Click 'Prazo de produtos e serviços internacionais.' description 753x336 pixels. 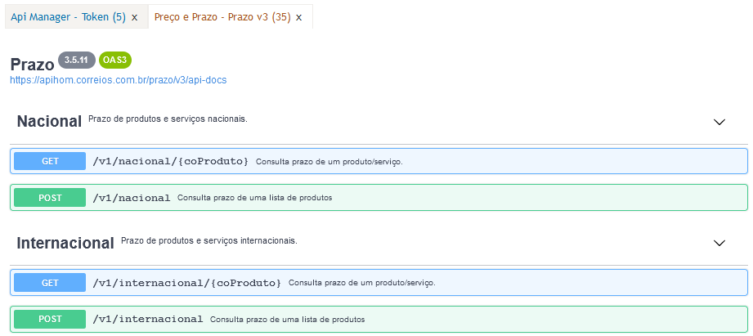point(209,240)
